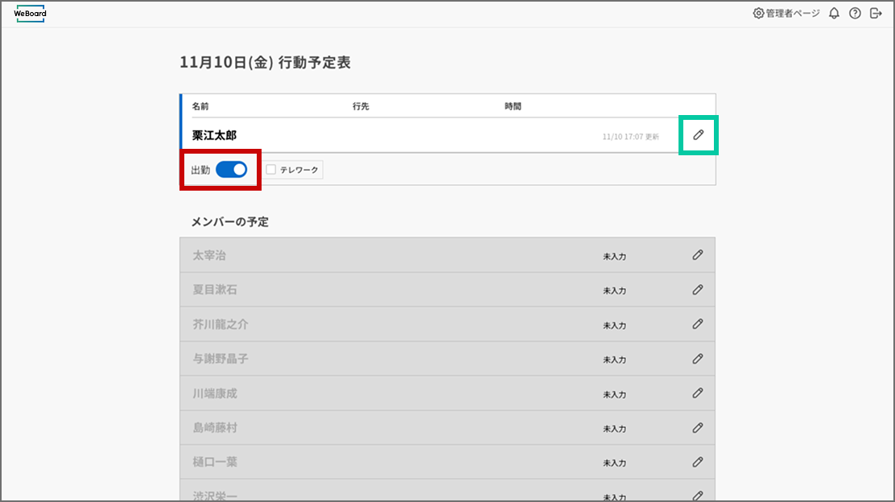Edit 樋口一葉's schedule pencil icon
The width and height of the screenshot is (895, 502).
[x=697, y=463]
